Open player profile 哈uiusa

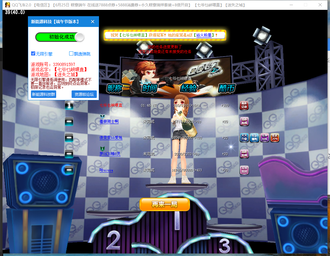pyautogui.click(x=106, y=170)
